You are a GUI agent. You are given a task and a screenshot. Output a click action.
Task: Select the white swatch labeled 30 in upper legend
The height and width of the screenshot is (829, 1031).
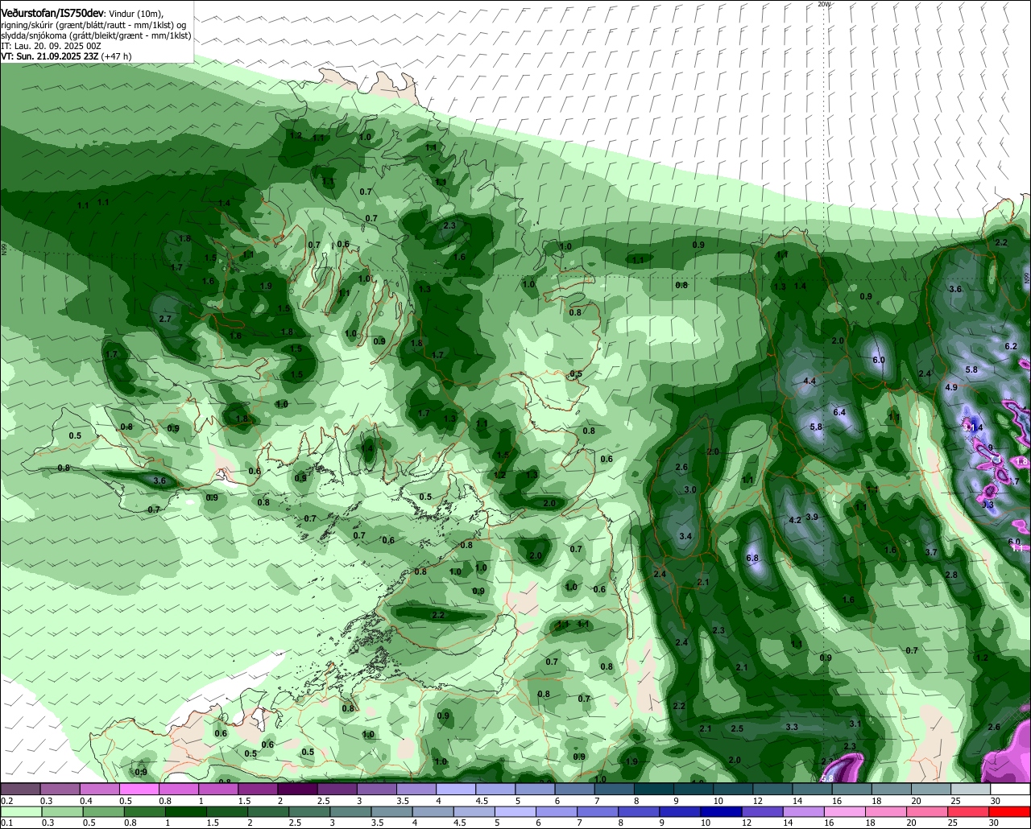pyautogui.click(x=1011, y=790)
